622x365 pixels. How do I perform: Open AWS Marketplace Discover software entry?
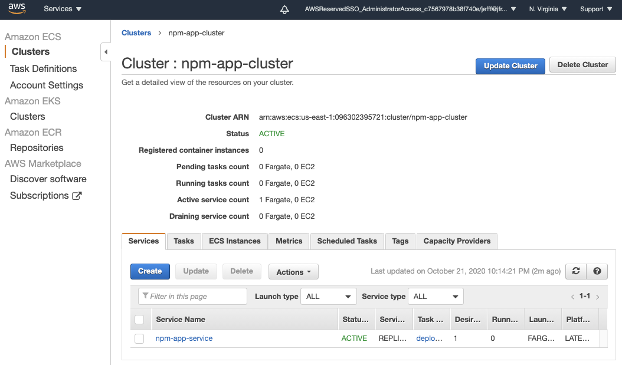pos(47,179)
